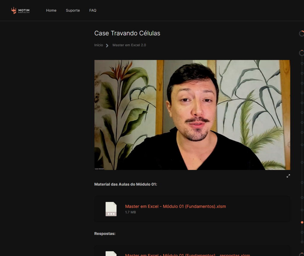
Task: Click the 'Case Travando Células' title
Action: 127,33
